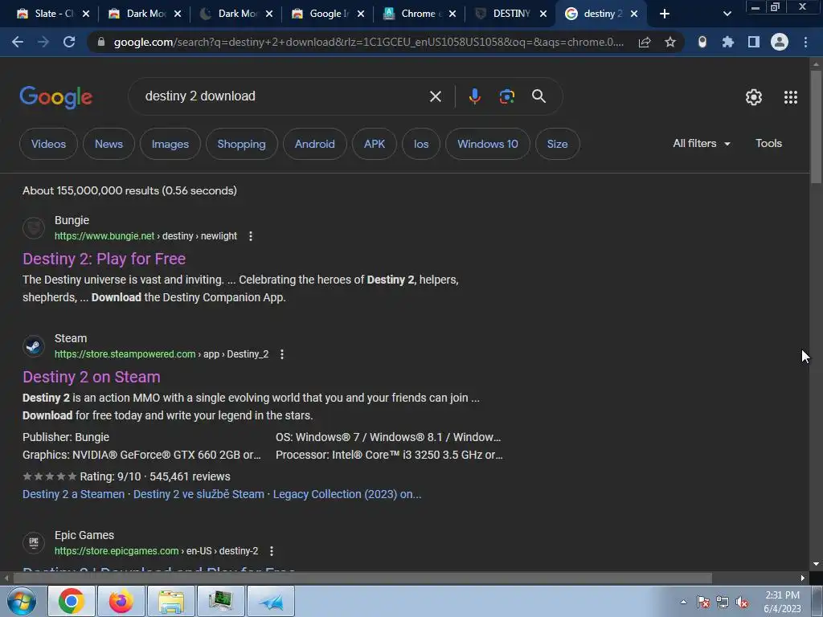Click the bungie.net URL breadcrumb
The image size is (823, 617).
(x=145, y=236)
